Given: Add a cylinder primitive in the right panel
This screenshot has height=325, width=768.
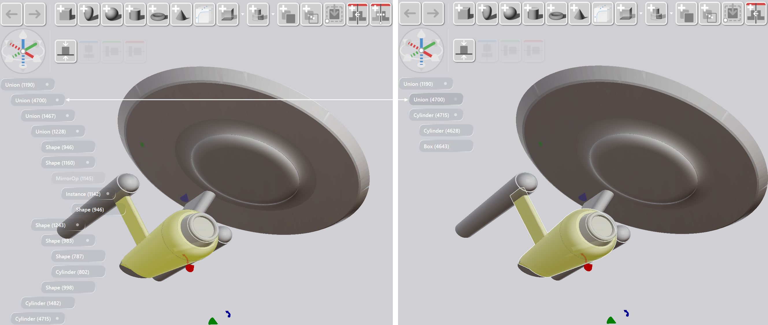Looking at the screenshot, I should pyautogui.click(x=533, y=13).
